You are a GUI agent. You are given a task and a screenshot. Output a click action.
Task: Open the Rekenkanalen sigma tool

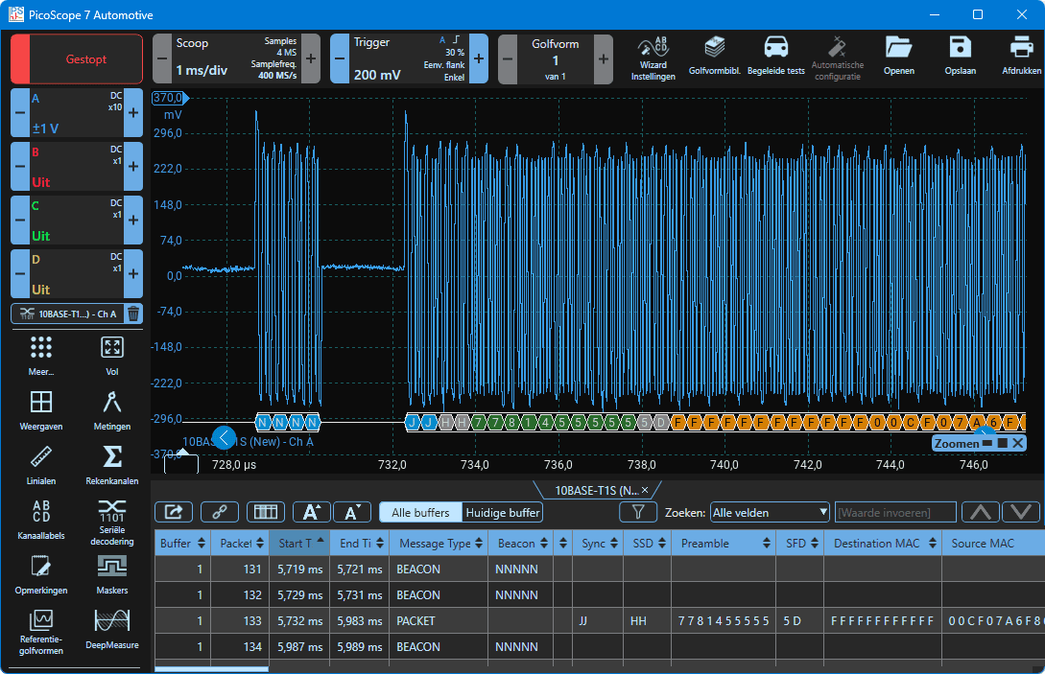tap(112, 463)
